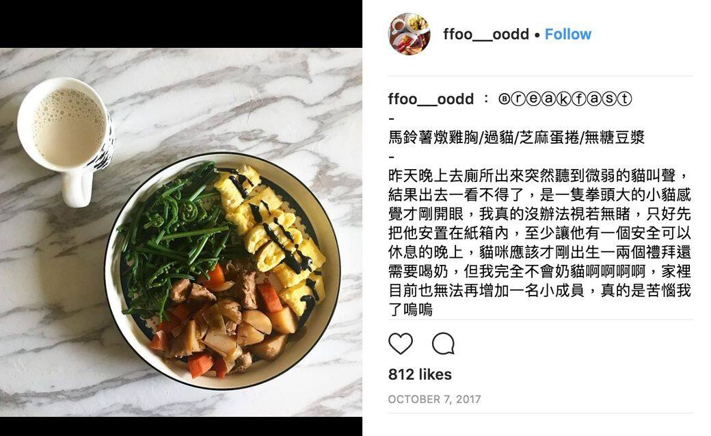Click ffoo___oodd username at the caption start
The width and height of the screenshot is (711, 436).
(431, 99)
